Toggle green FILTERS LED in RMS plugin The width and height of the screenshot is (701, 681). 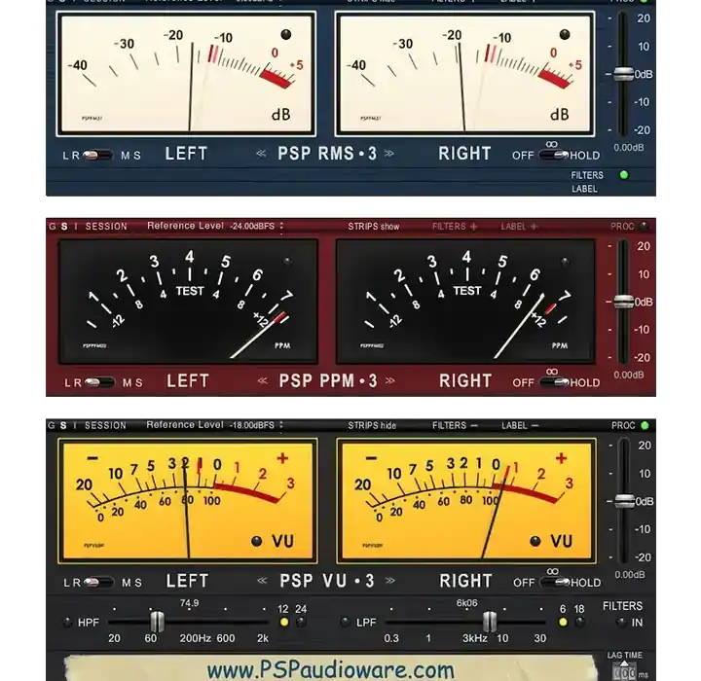pos(624,175)
